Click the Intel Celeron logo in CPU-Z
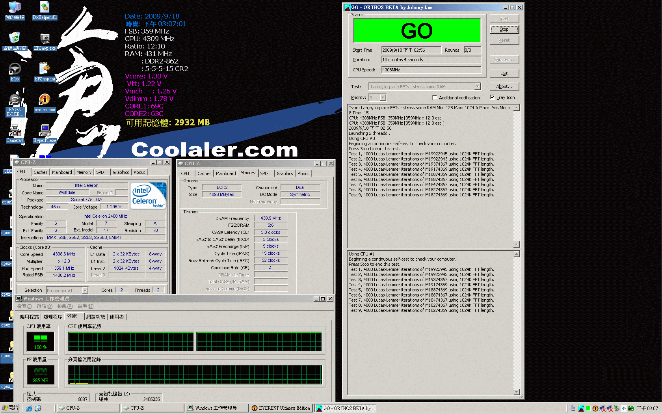 pyautogui.click(x=149, y=196)
